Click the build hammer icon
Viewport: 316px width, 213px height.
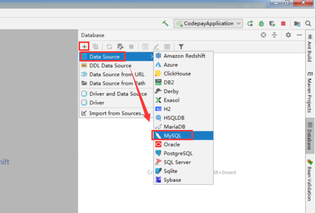coord(165,23)
